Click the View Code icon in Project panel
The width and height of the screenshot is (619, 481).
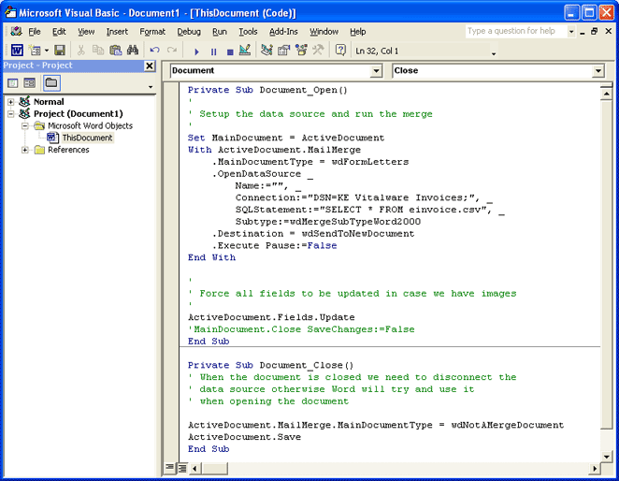13,83
